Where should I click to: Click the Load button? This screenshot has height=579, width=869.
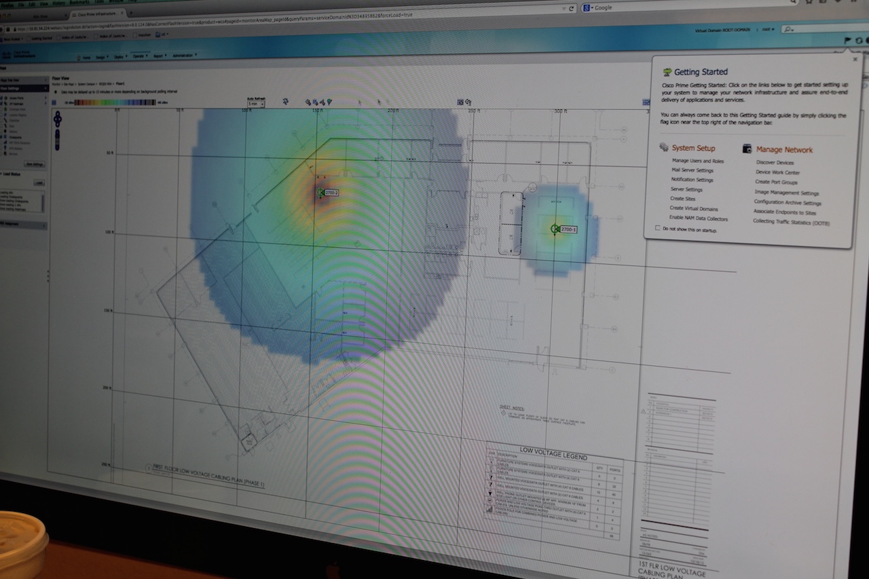point(39,182)
